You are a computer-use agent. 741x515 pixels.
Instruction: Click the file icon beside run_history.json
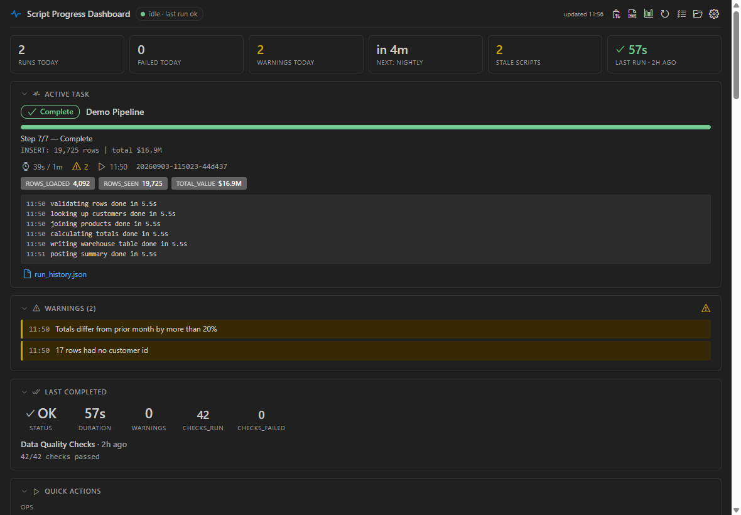(x=28, y=274)
